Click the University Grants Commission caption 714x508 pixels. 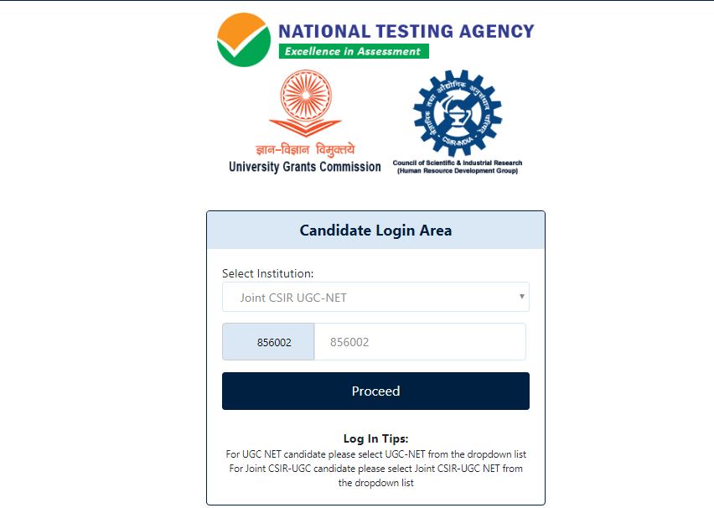[x=305, y=167]
